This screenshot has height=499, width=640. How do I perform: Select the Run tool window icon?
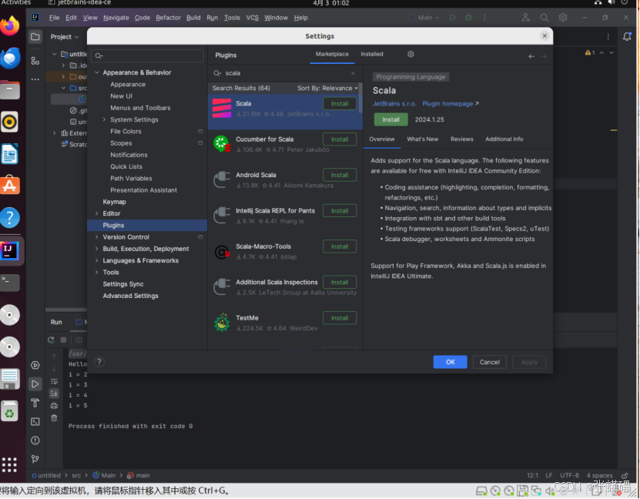(x=35, y=383)
